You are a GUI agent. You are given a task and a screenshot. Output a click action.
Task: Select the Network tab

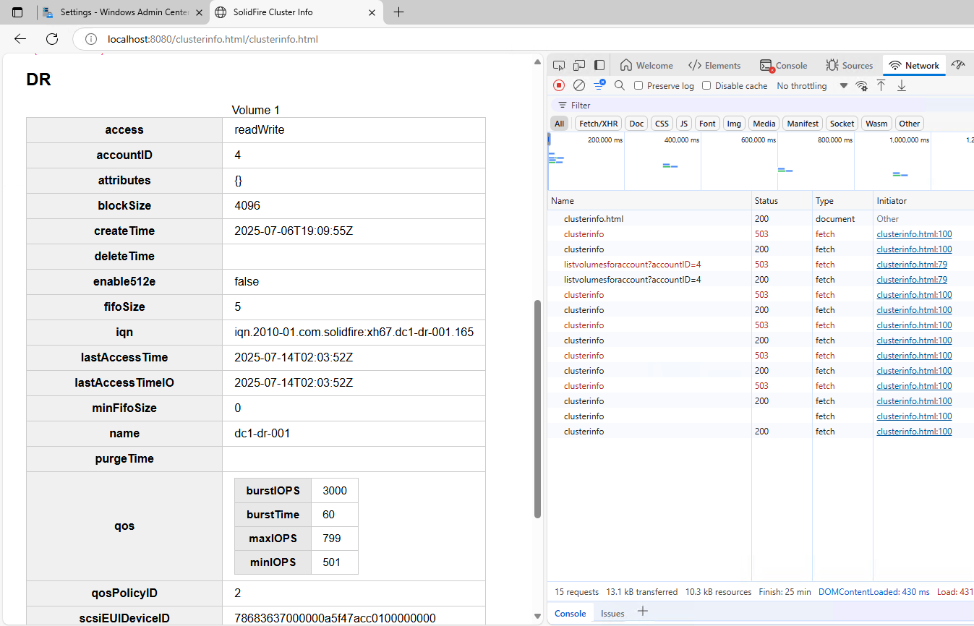pyautogui.click(x=915, y=65)
